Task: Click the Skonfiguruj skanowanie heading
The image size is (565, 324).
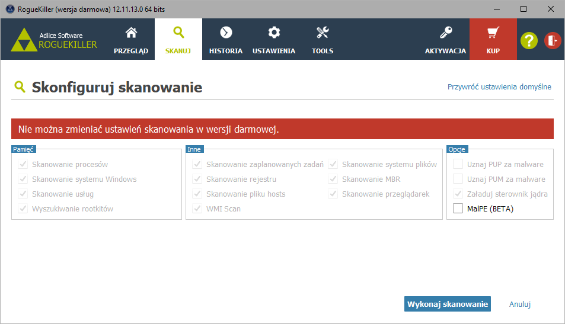Action: point(117,88)
